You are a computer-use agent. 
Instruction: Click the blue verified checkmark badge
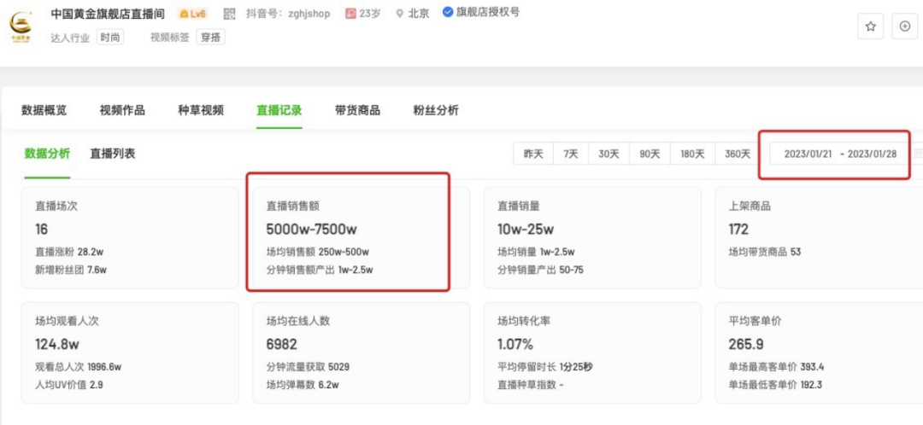pyautogui.click(x=448, y=13)
